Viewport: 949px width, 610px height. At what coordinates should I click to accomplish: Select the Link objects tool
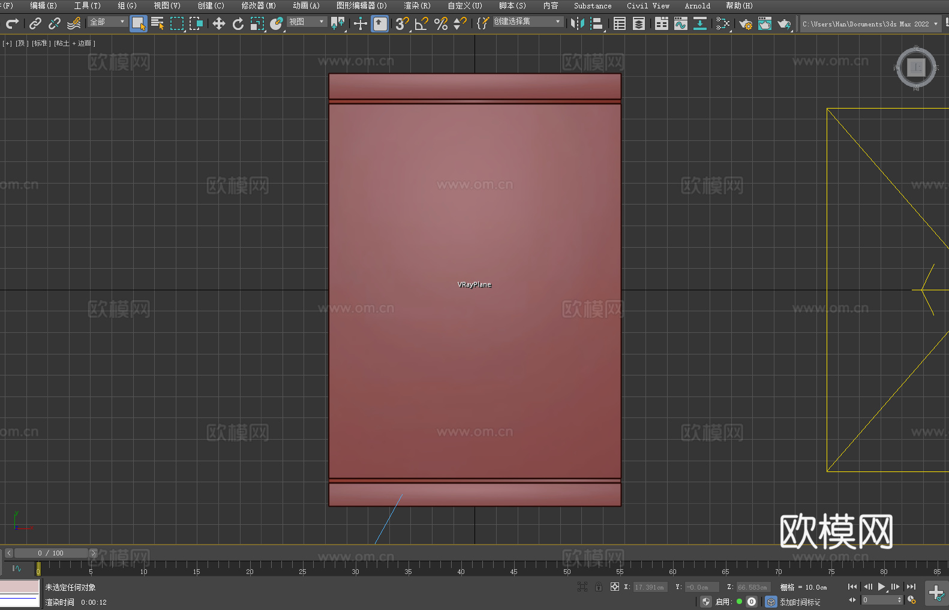(35, 23)
